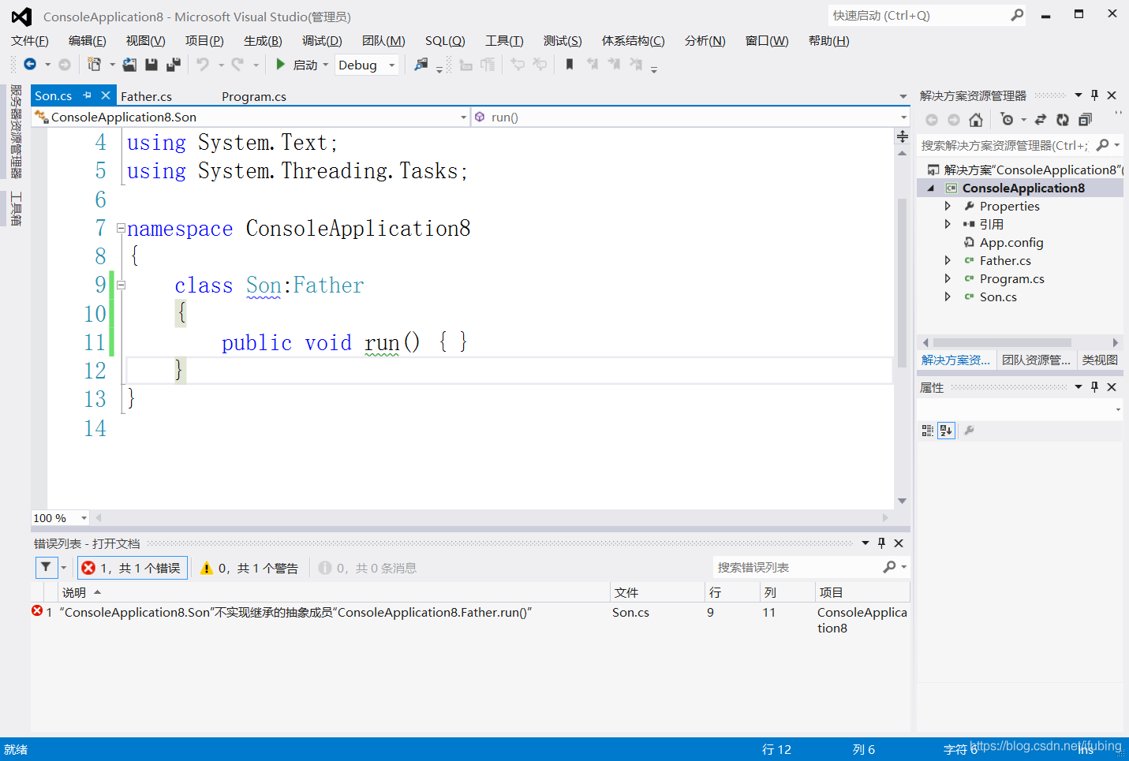Click the error list filter funnel icon
This screenshot has height=761, width=1129.
click(x=46, y=567)
